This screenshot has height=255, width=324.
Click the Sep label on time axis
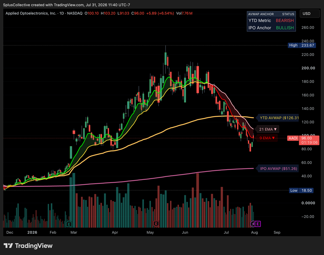pyautogui.click(x=277, y=232)
